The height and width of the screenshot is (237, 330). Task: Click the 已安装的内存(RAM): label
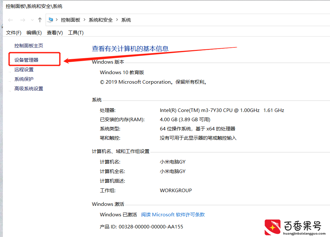(x=122, y=120)
